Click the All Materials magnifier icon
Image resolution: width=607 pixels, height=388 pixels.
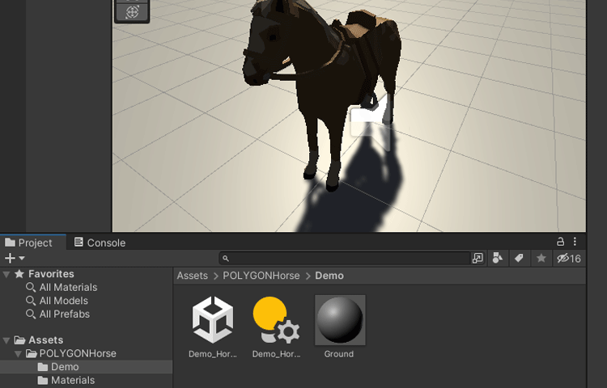31,288
